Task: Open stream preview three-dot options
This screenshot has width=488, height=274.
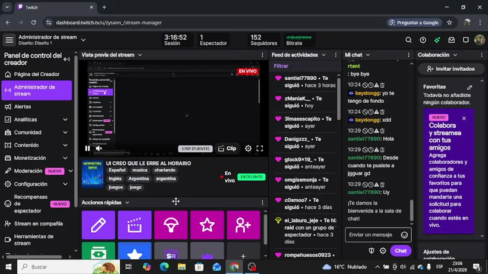Action: coord(262,55)
